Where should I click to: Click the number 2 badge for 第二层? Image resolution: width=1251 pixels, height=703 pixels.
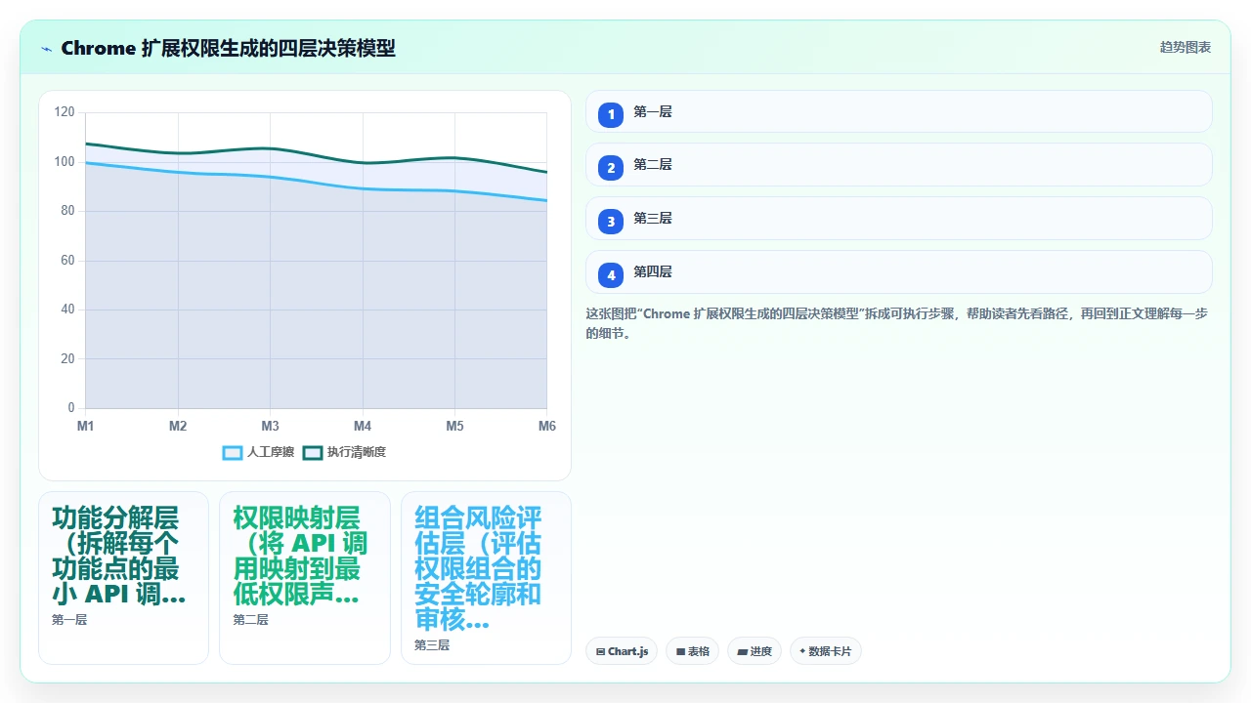[611, 168]
